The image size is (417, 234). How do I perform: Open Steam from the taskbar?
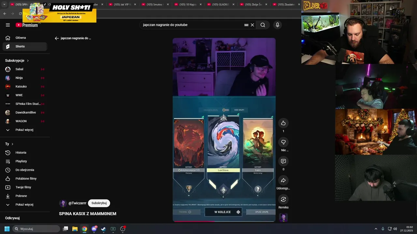(103, 229)
